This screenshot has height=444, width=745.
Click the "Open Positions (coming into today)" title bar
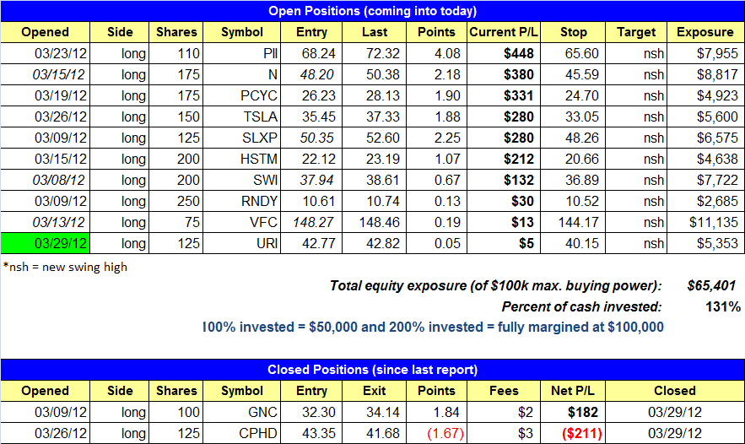(372, 11)
